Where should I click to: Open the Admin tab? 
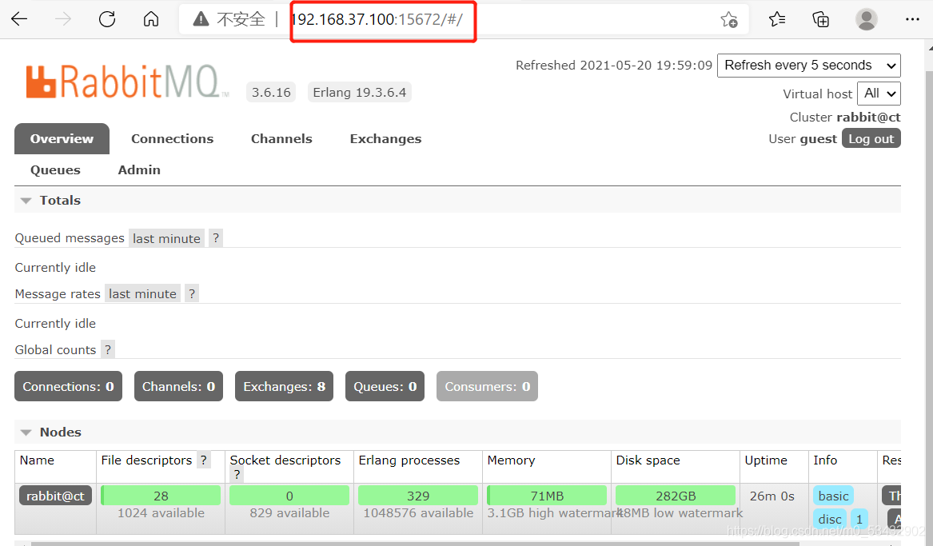point(139,170)
